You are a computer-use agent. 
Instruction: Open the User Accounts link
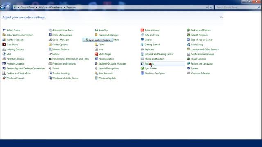(x=106, y=73)
